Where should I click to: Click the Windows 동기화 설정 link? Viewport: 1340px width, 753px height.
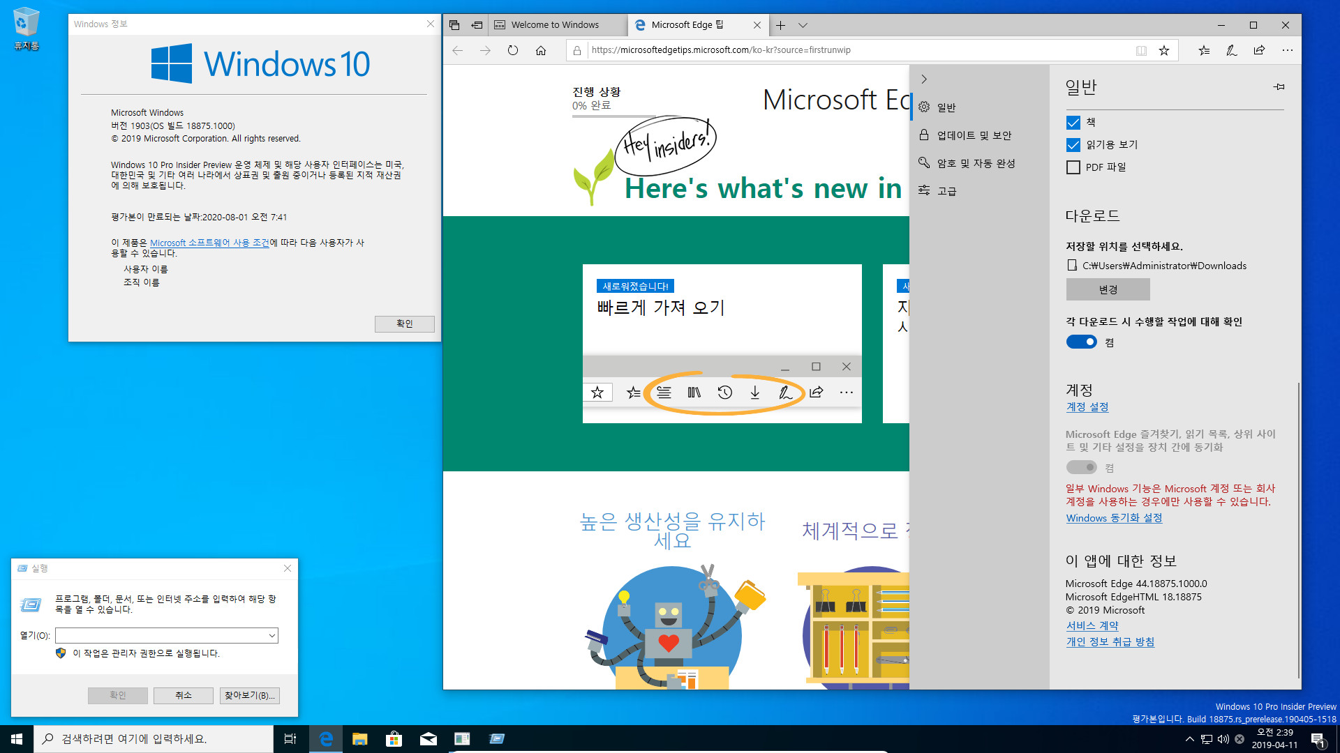tap(1114, 517)
